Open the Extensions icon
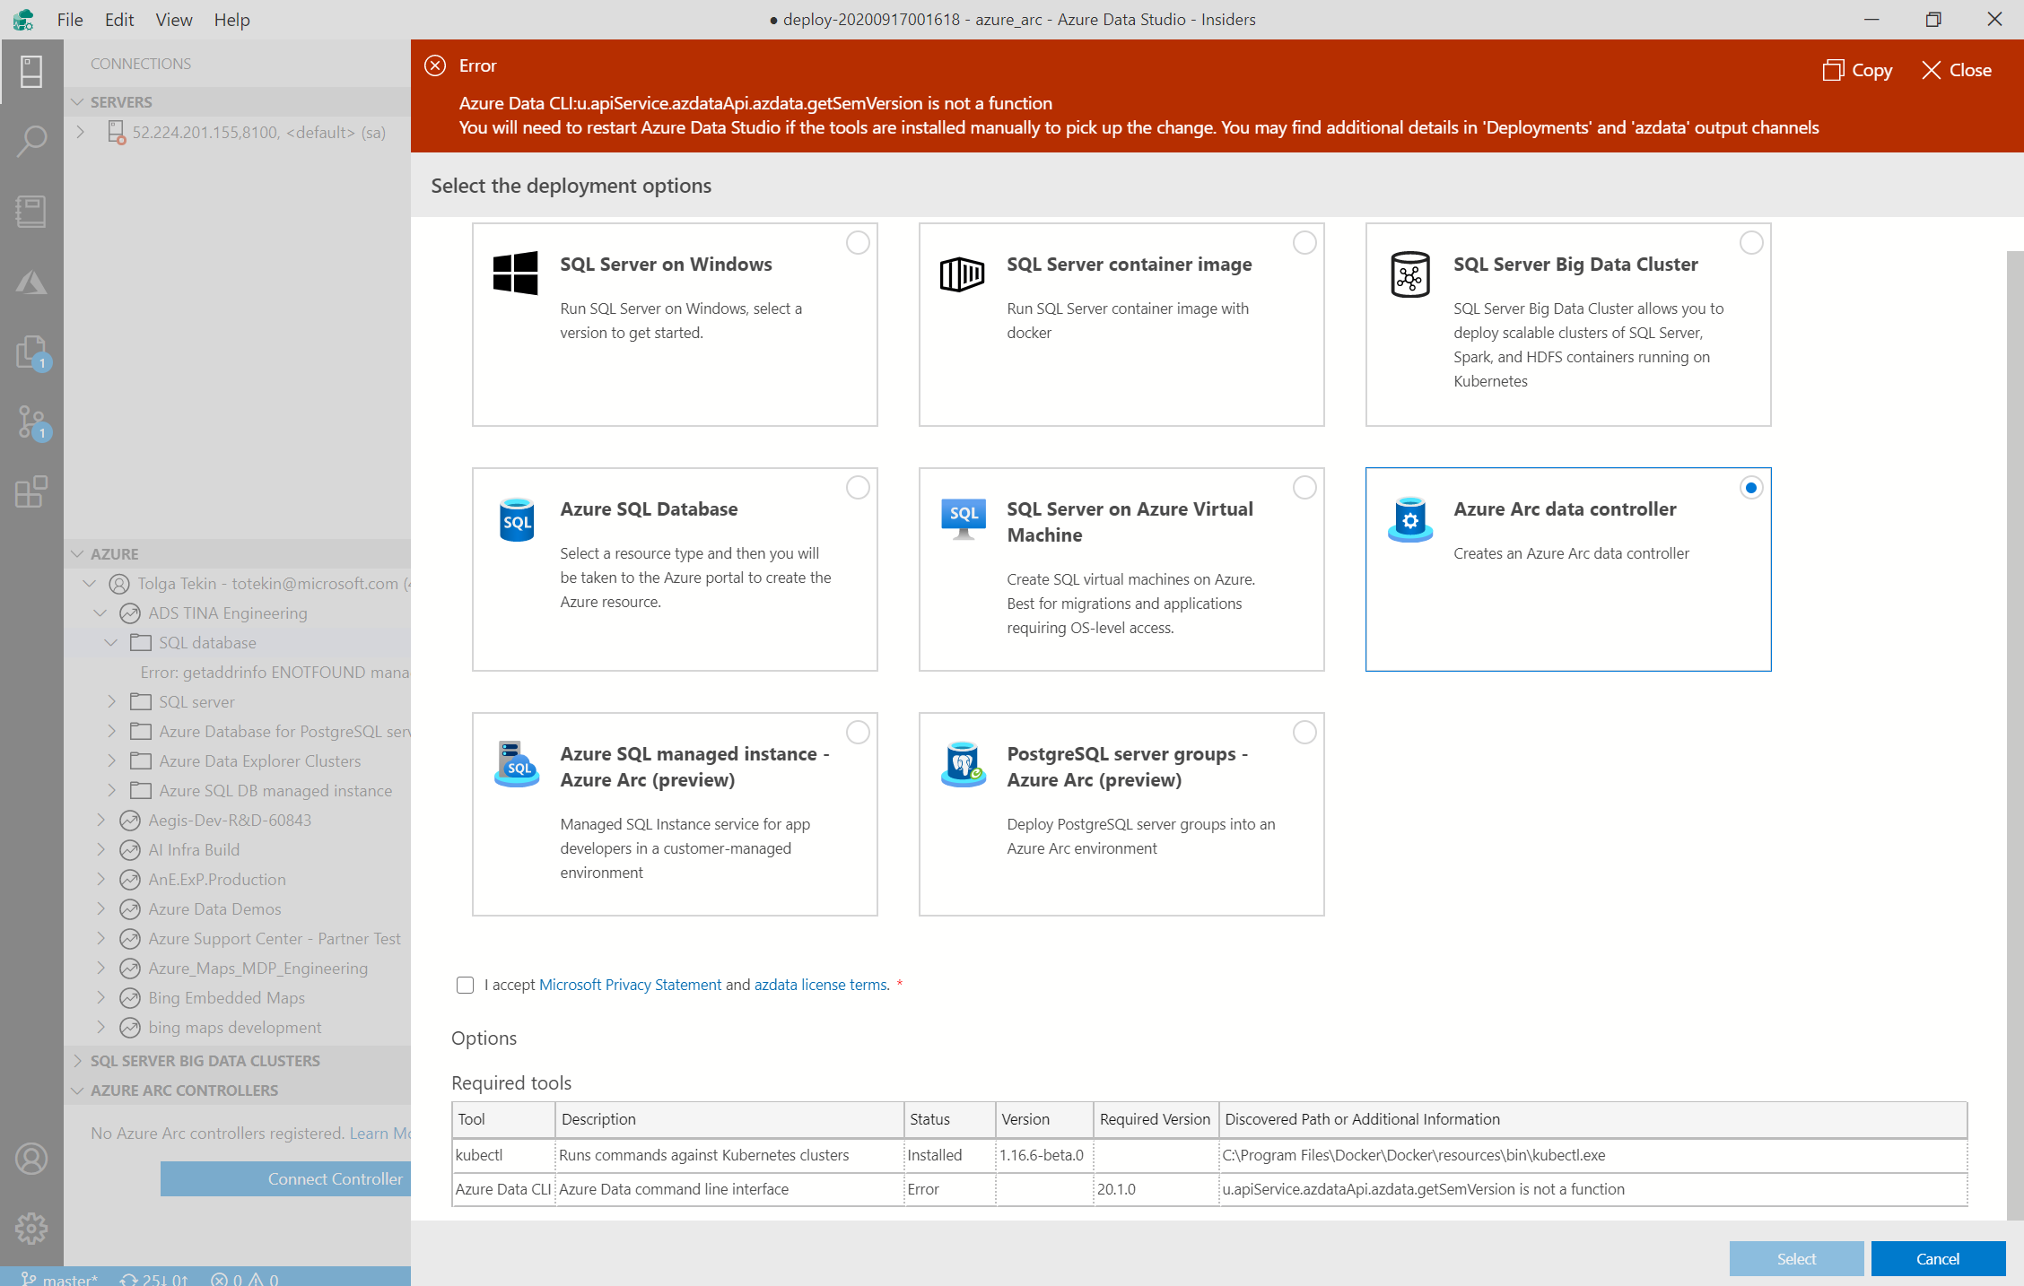 coord(31,492)
